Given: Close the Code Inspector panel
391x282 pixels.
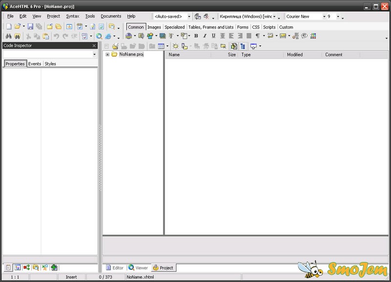Looking at the screenshot, I should (94, 45).
